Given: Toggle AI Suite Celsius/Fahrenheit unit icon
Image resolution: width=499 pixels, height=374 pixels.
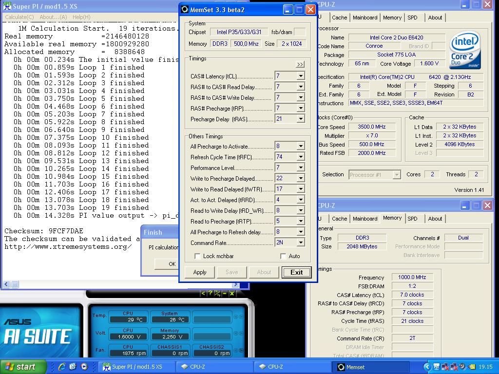Looking at the screenshot, I should (217, 294).
